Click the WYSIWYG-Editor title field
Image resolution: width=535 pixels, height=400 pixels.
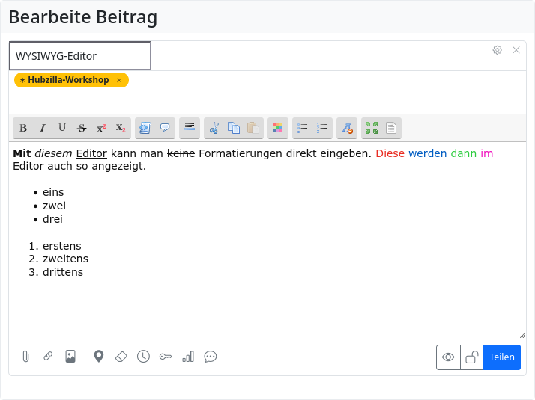(x=80, y=56)
